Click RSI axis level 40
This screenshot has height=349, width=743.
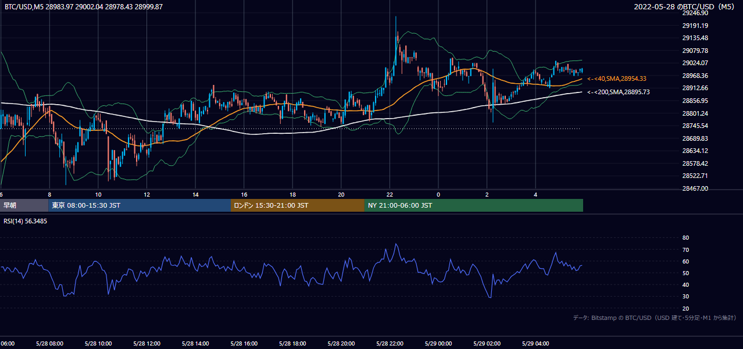point(685,284)
